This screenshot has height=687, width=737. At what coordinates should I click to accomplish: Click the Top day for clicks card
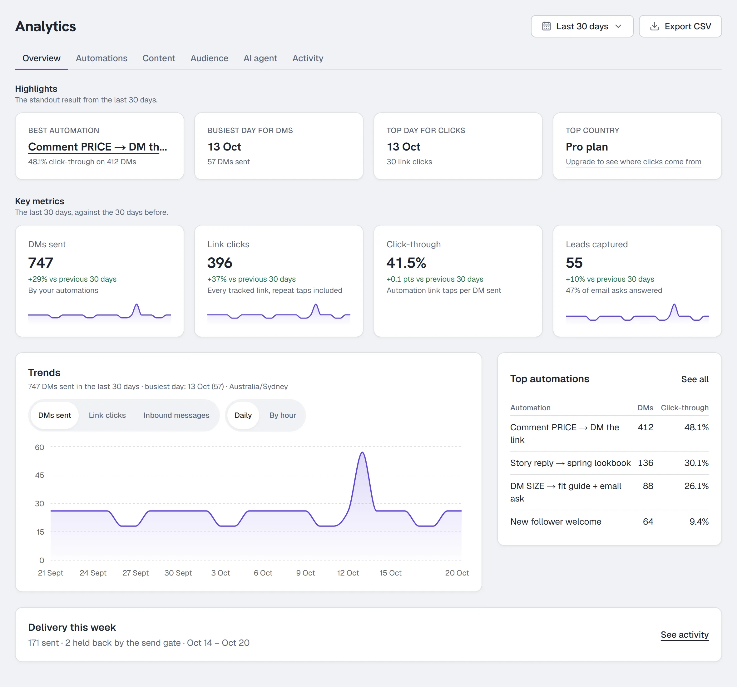point(458,146)
